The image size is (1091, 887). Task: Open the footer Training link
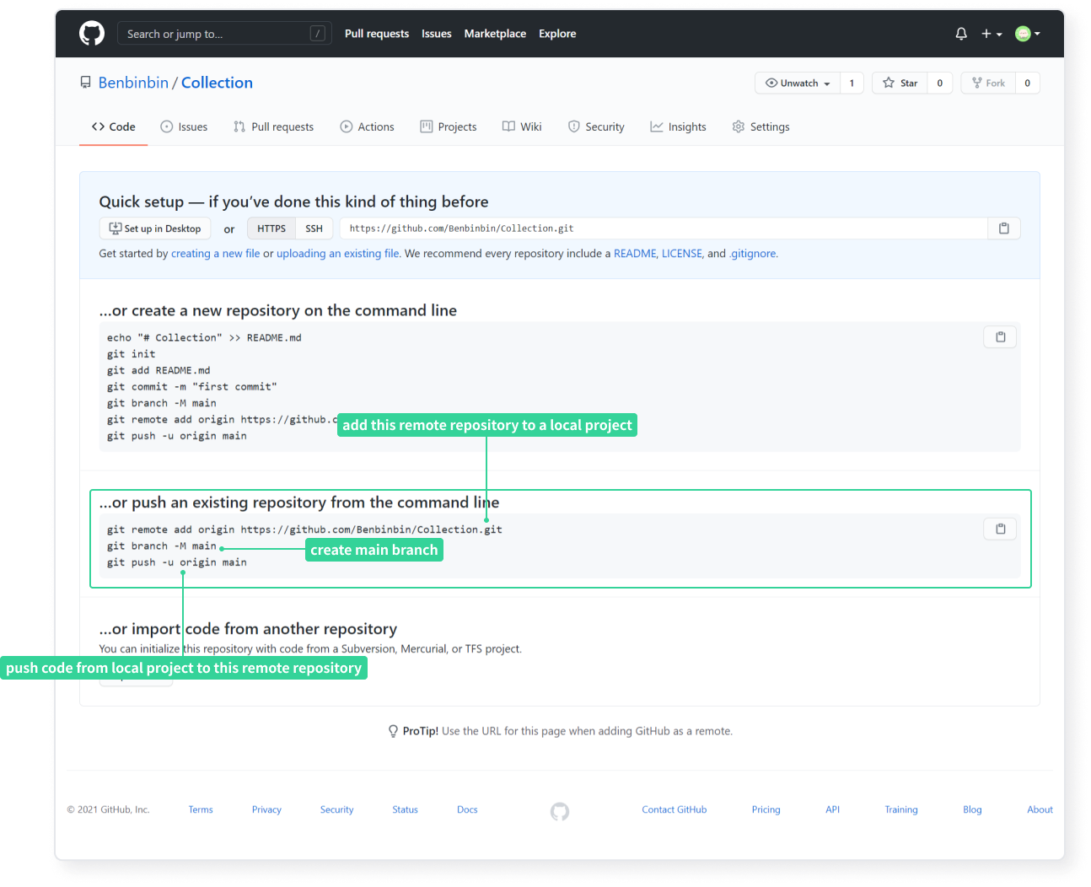tap(901, 809)
